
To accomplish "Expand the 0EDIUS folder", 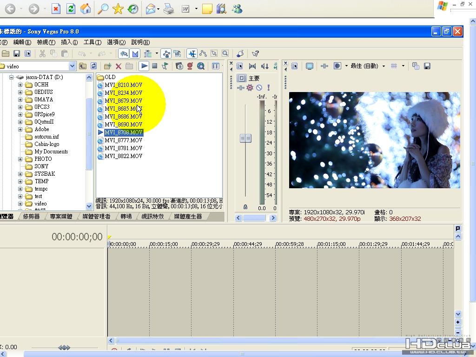I will [x=20, y=92].
